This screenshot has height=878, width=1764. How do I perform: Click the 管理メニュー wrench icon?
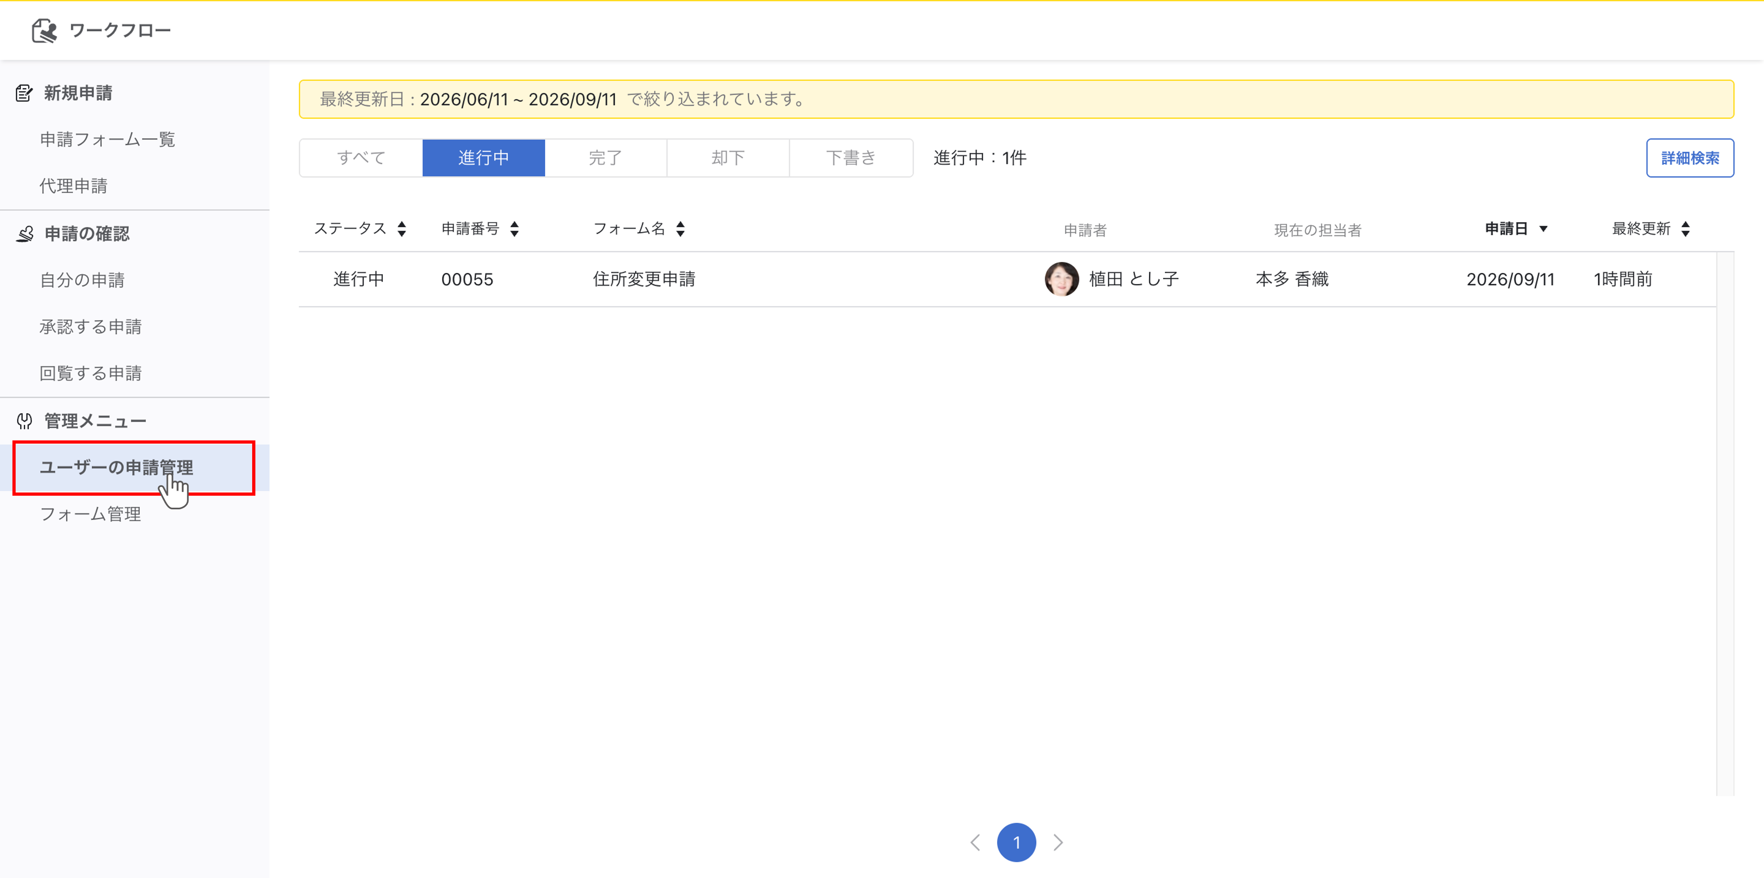point(24,421)
